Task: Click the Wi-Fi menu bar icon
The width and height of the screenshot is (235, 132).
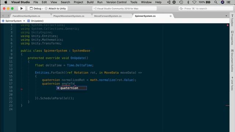Action: 194,2
